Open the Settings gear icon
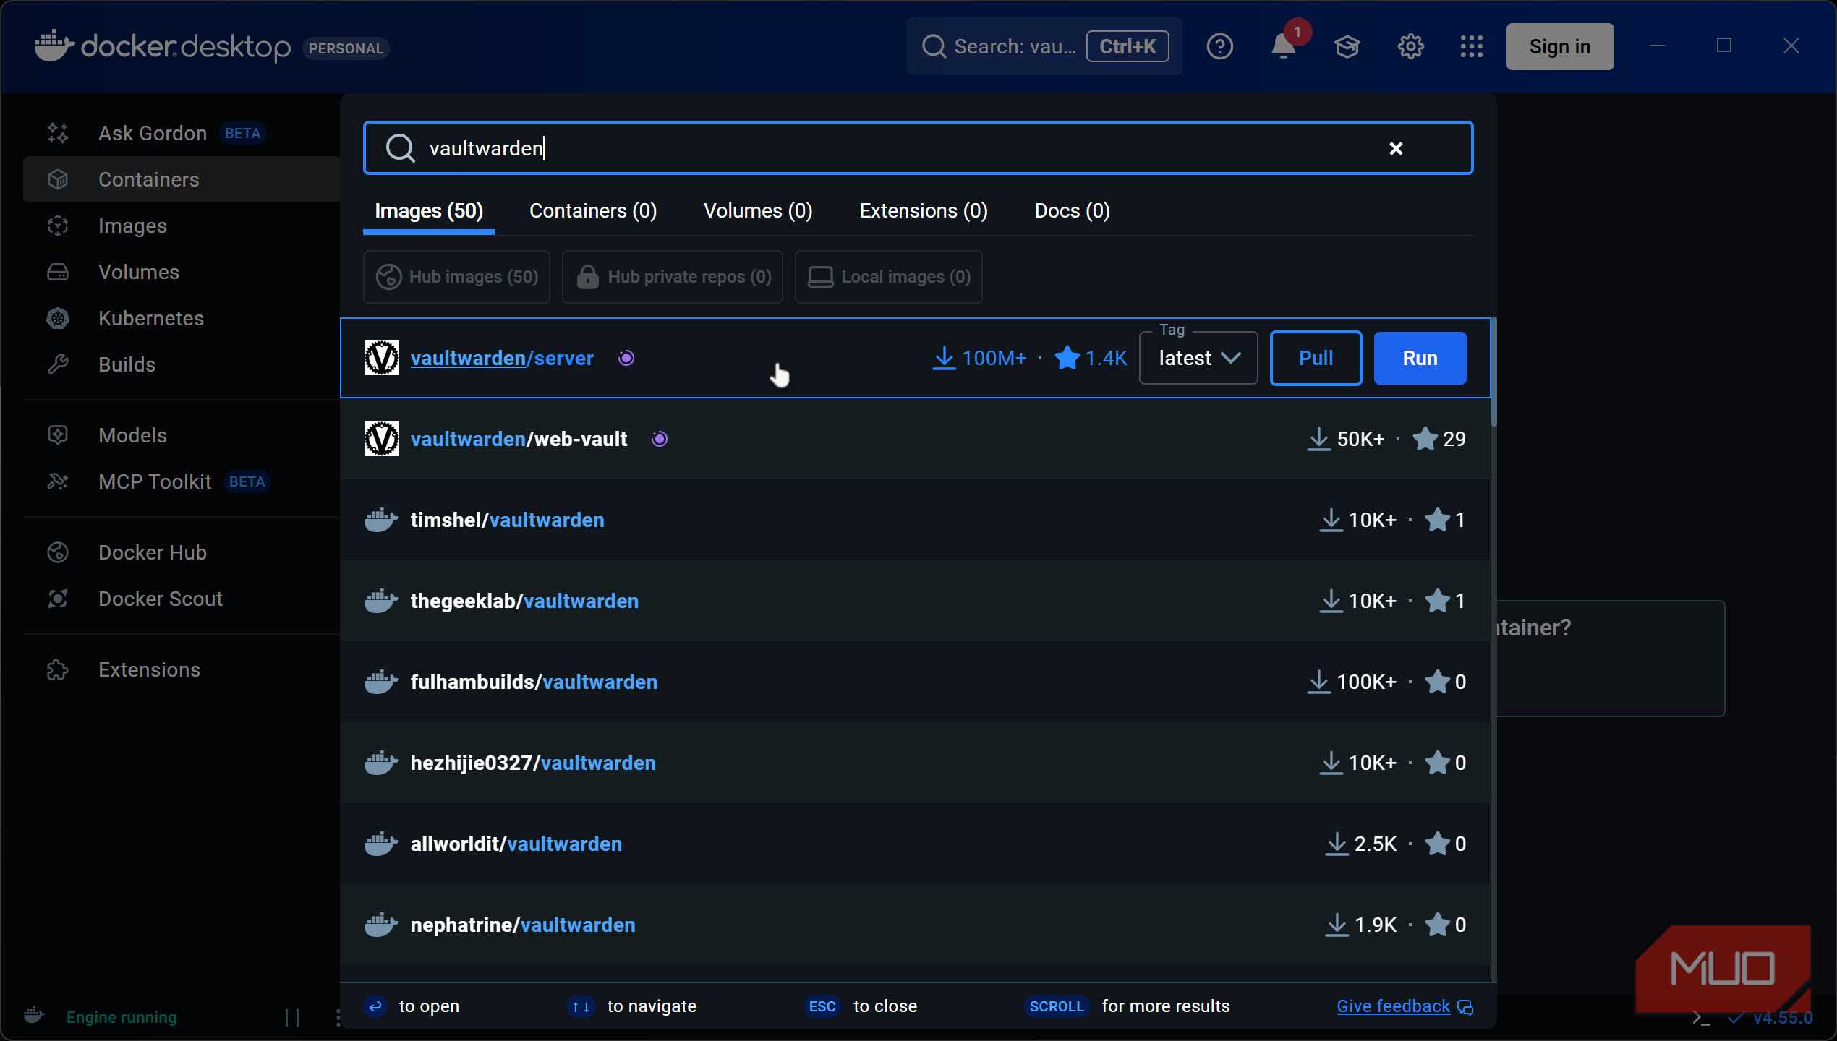1837x1041 pixels. (1410, 47)
